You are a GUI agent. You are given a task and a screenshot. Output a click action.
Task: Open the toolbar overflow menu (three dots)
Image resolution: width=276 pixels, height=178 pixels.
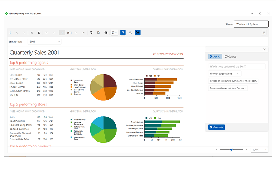[x=10, y=33]
